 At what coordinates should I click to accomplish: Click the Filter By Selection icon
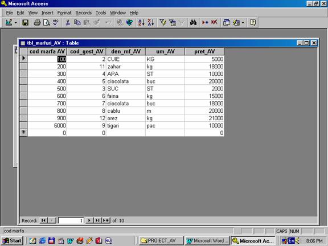(163, 22)
